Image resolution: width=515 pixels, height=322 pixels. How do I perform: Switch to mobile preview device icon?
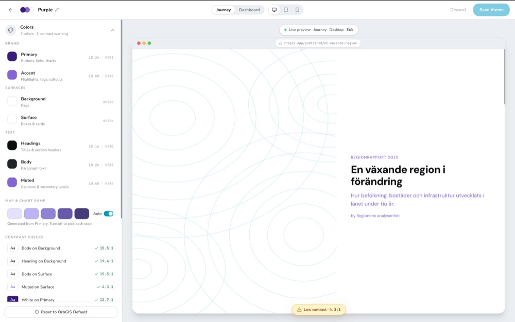tap(297, 10)
